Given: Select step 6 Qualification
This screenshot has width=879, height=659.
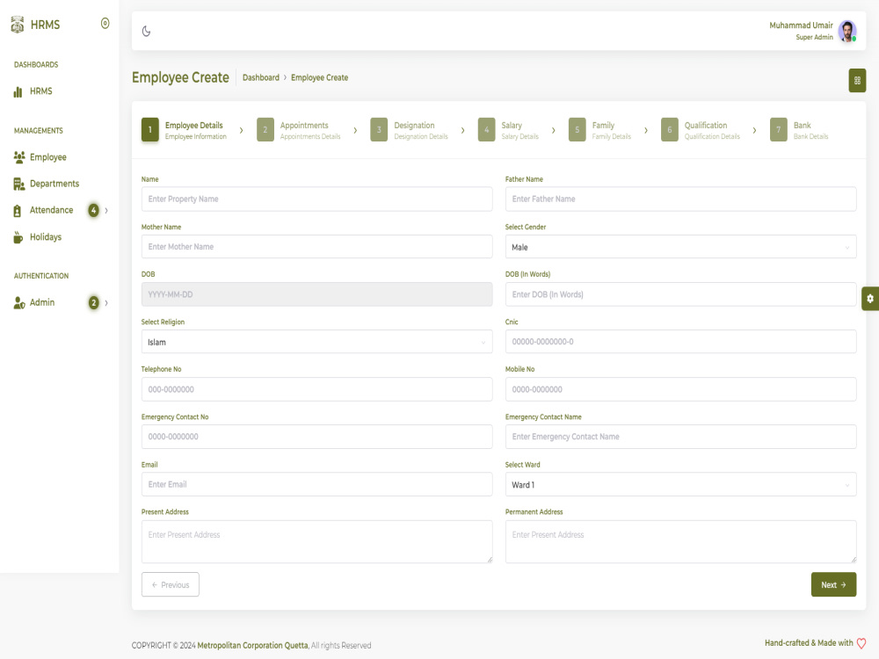Looking at the screenshot, I should pos(701,130).
